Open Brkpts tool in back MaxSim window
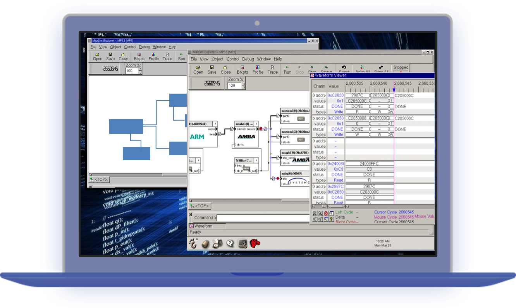The height and width of the screenshot is (308, 516). (139, 56)
